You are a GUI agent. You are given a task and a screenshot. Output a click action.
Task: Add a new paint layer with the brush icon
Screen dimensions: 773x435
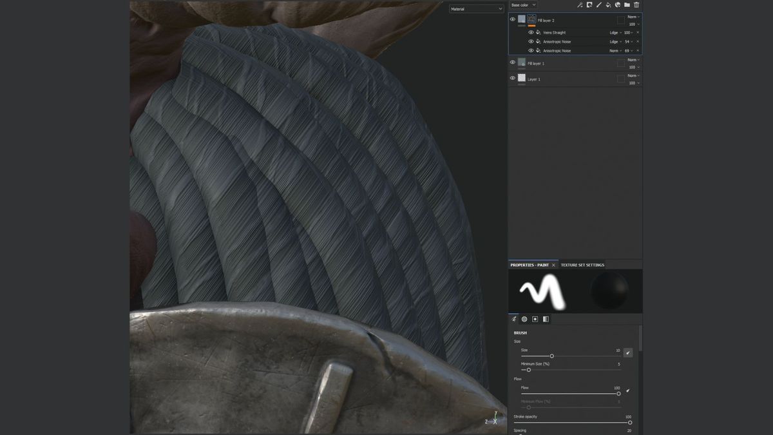598,5
